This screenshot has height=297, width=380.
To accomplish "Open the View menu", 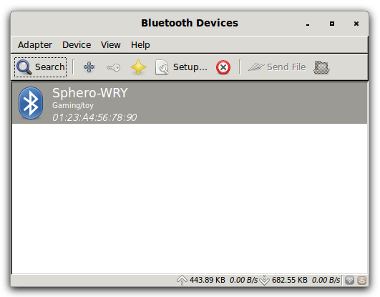I will click(x=111, y=45).
